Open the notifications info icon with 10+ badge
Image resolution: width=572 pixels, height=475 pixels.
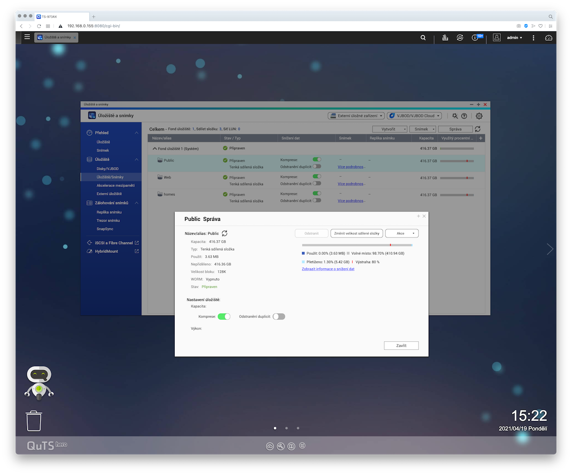[475, 38]
